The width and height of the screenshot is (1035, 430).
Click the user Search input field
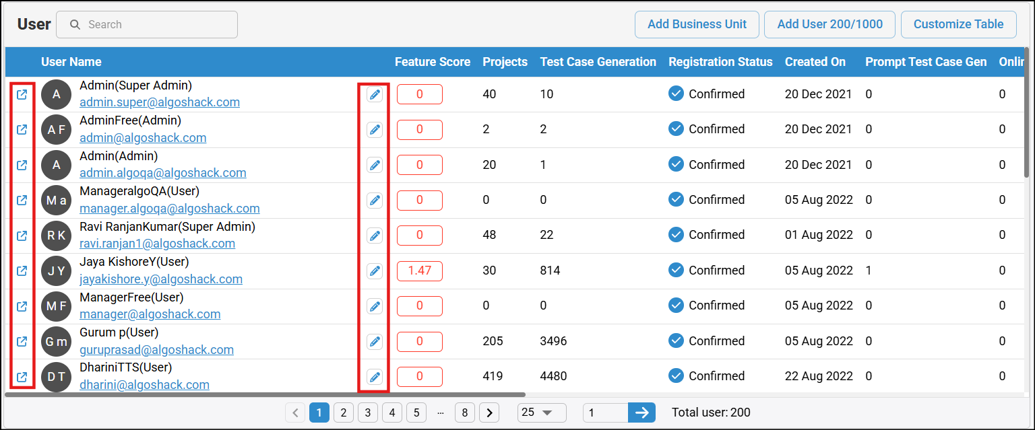[155, 25]
